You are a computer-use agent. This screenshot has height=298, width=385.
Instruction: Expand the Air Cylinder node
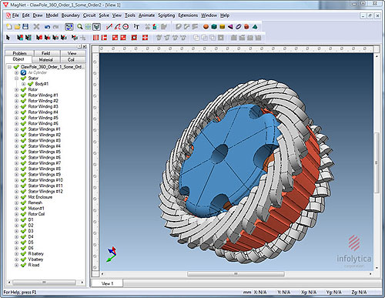(x=16, y=72)
